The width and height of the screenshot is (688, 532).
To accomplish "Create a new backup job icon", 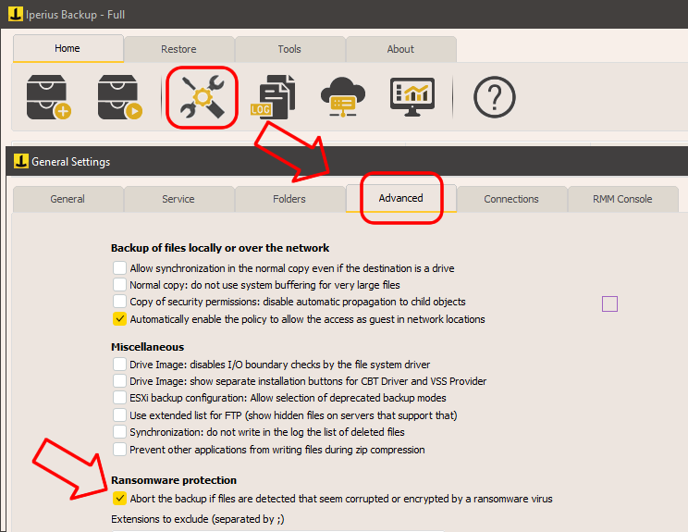I will point(49,97).
